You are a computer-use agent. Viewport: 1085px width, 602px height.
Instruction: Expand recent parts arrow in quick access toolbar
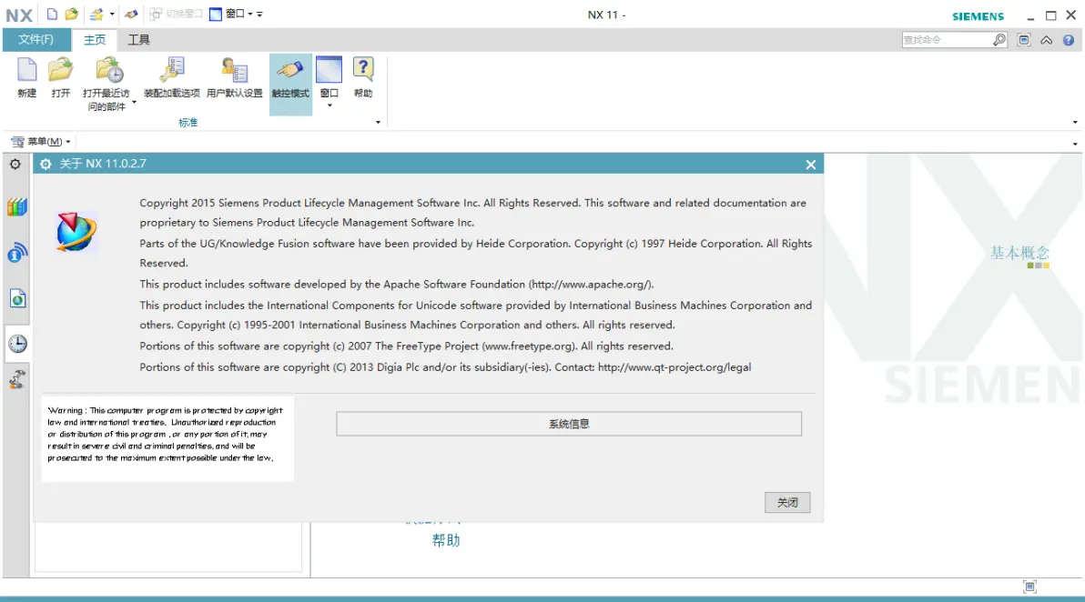coord(112,14)
